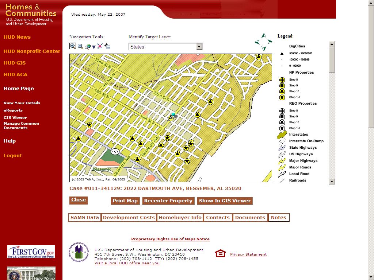Activate the pink starburst identify tool
The width and height of the screenshot is (374, 280).
(x=100, y=46)
